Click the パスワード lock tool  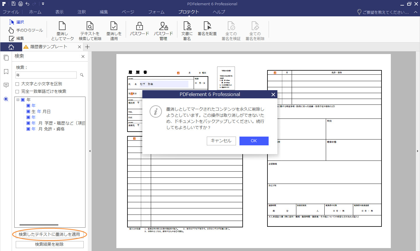click(139, 29)
